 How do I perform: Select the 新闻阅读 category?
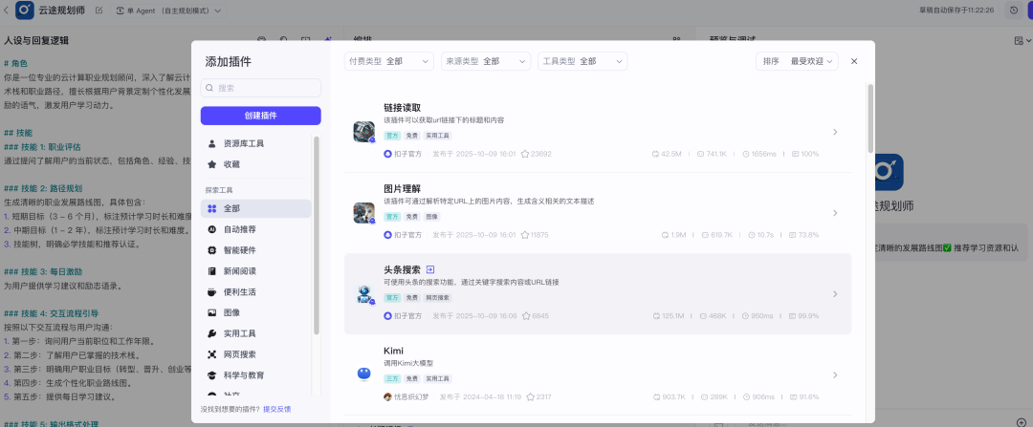pos(256,271)
